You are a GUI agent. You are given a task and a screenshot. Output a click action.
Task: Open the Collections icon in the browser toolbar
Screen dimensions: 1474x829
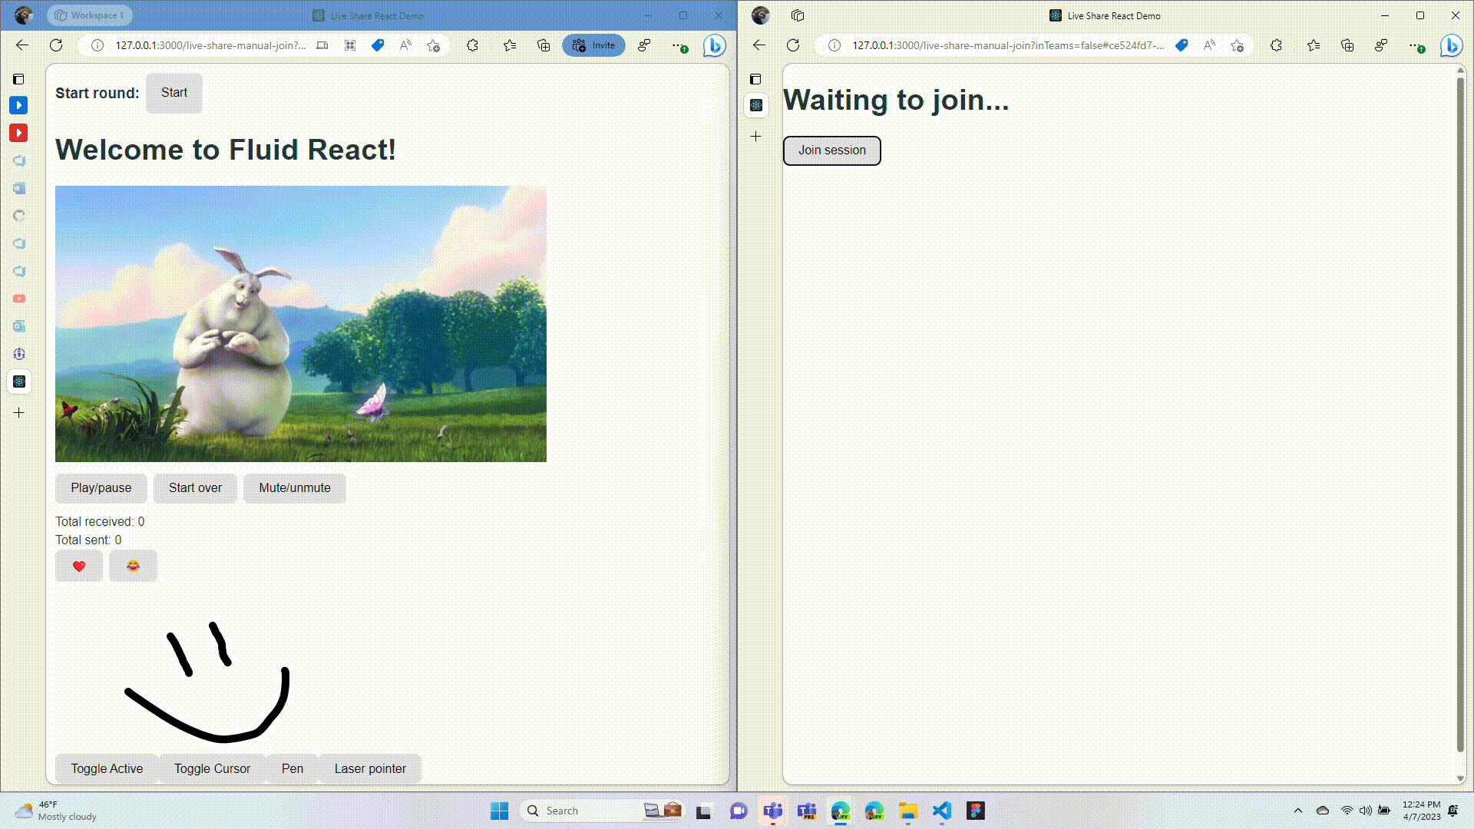[x=544, y=45]
